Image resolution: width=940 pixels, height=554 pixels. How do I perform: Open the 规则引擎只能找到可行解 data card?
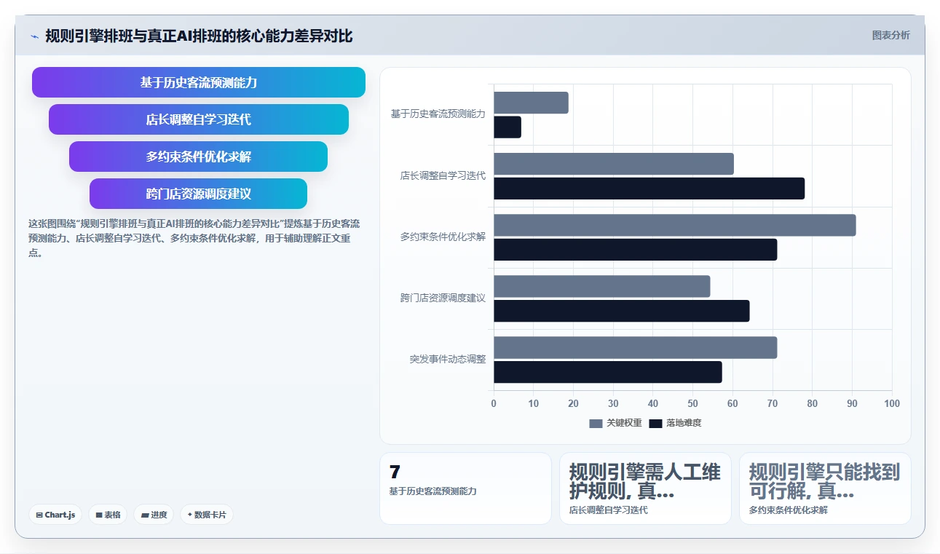825,488
